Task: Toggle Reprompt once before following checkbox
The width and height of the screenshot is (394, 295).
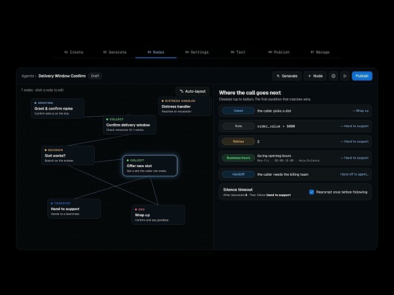Action: (312, 192)
